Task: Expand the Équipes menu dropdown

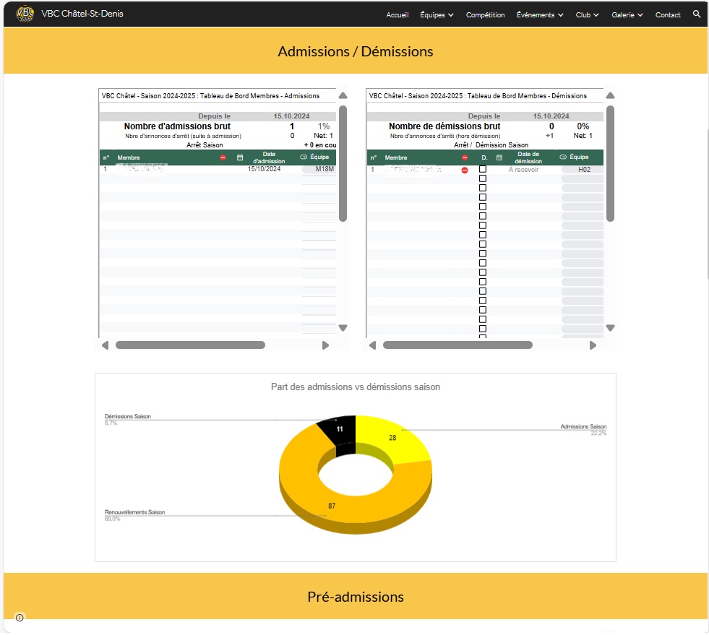Action: click(437, 15)
